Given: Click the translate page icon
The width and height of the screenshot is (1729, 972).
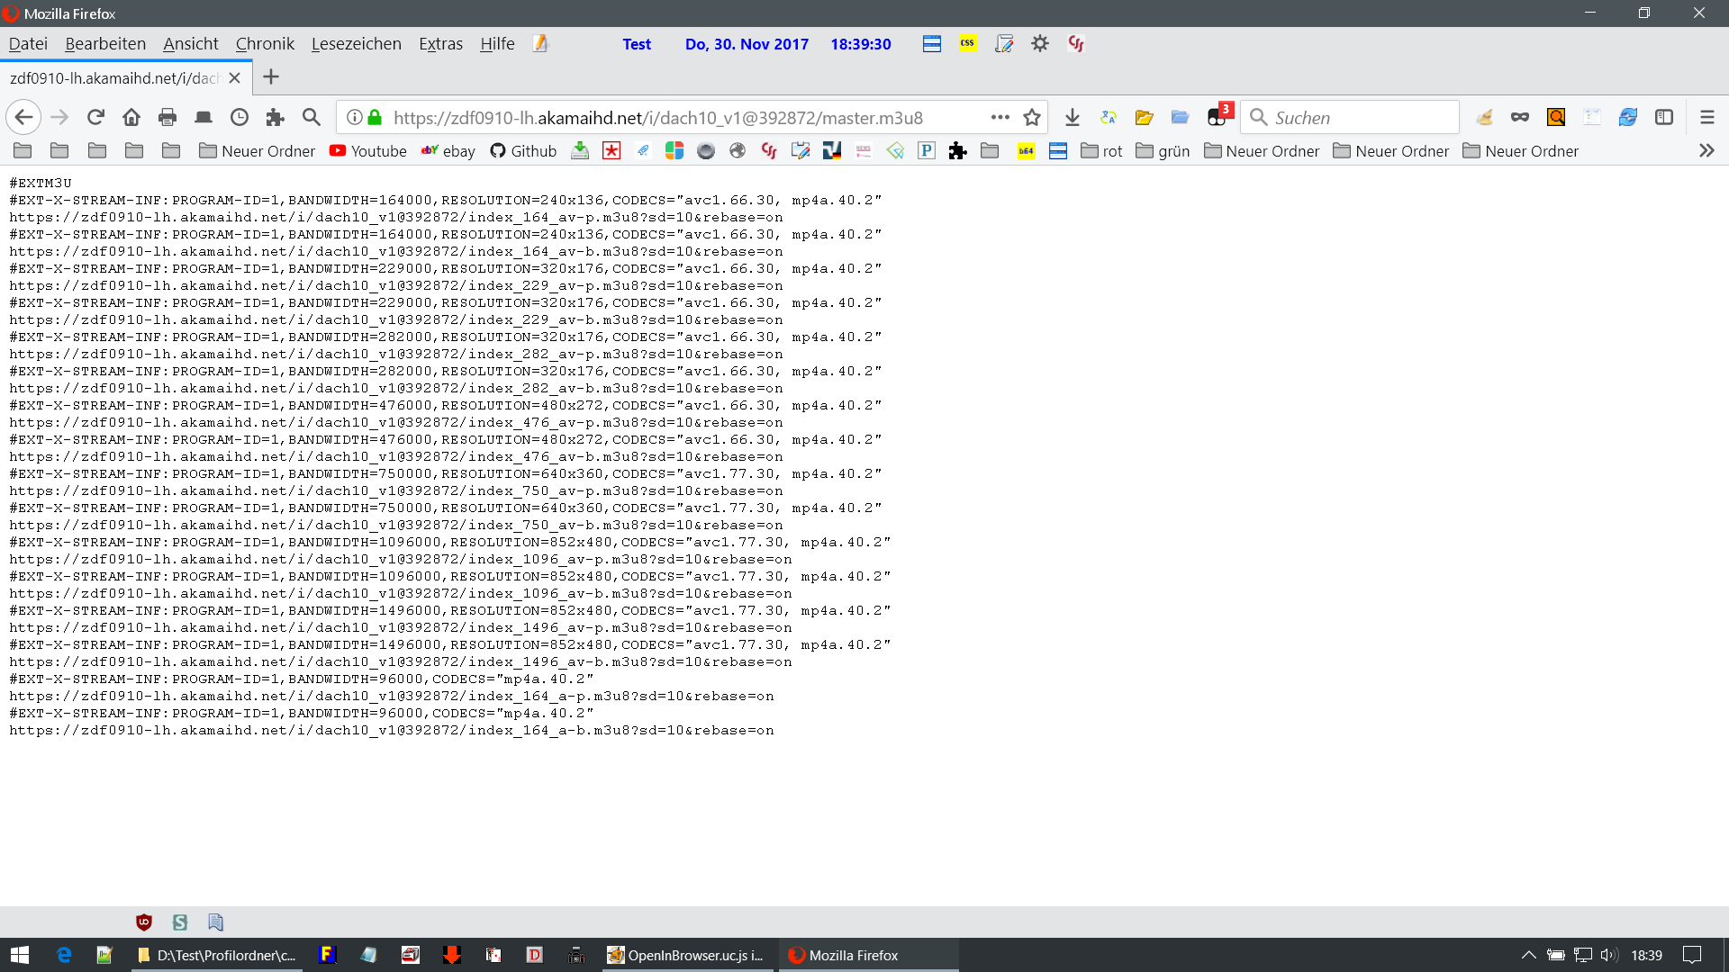Looking at the screenshot, I should [1109, 117].
